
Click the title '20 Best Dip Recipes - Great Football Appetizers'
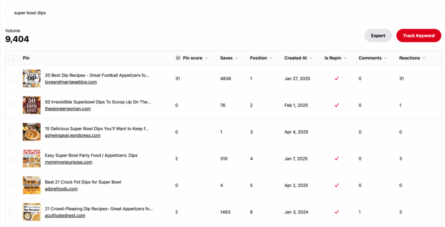[97, 76]
